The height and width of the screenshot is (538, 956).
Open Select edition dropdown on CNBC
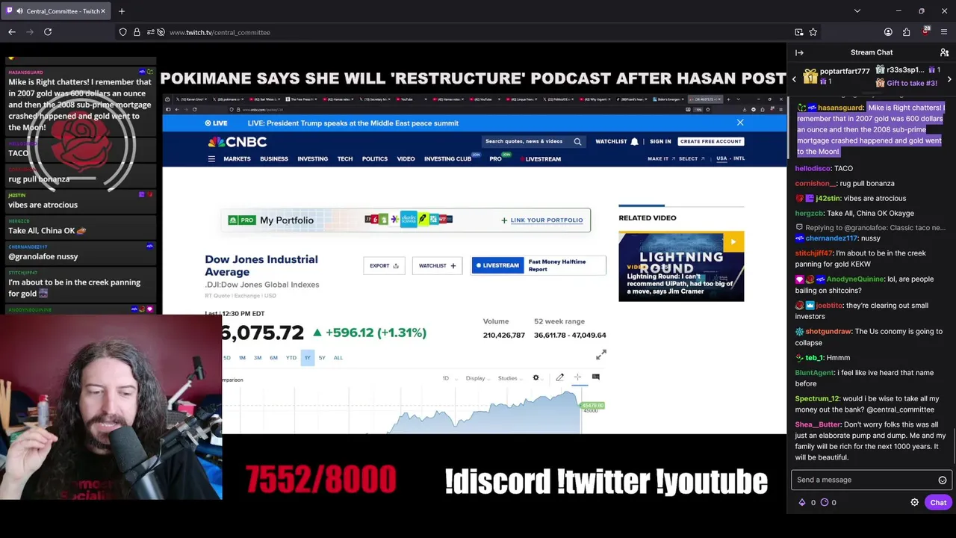[x=691, y=158]
